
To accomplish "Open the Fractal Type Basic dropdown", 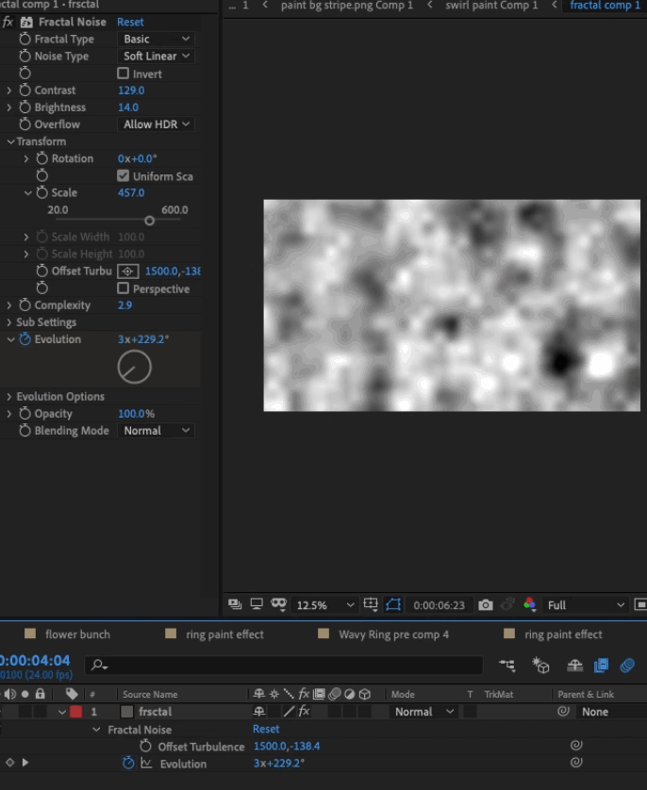I will click(x=156, y=39).
